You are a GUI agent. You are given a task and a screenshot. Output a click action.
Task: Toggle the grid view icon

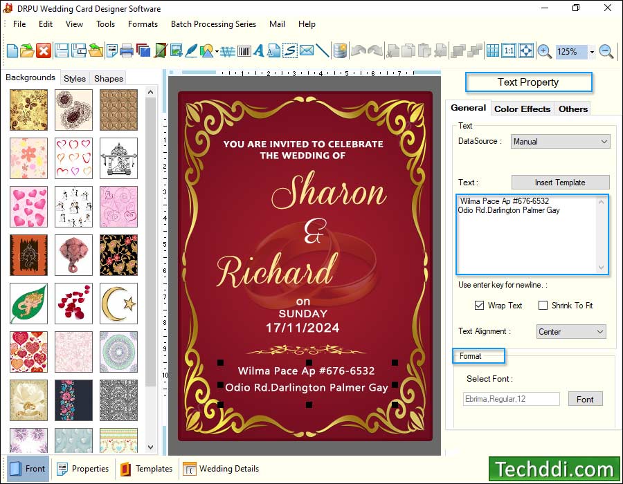493,51
